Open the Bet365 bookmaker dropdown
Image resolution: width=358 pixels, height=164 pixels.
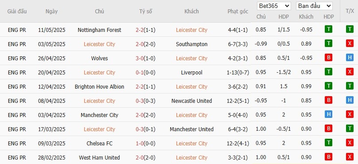click(274, 6)
